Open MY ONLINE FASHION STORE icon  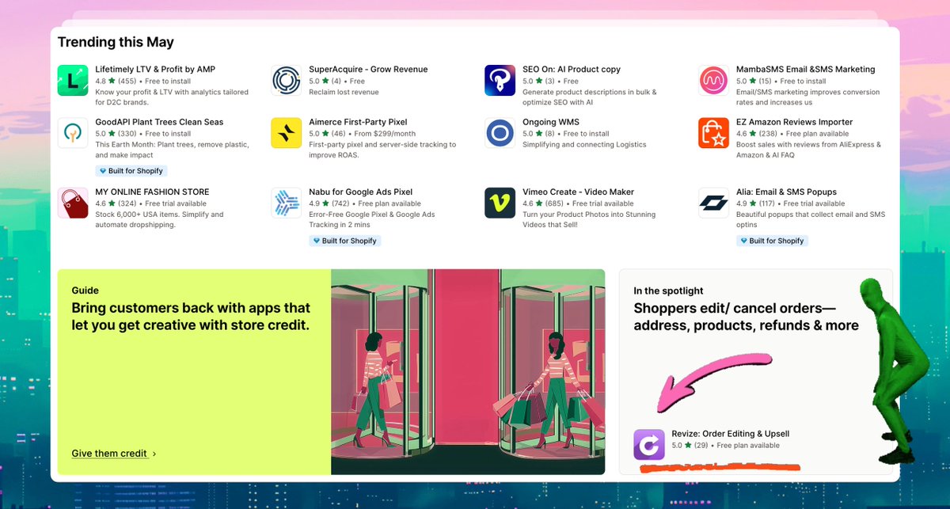(73, 203)
